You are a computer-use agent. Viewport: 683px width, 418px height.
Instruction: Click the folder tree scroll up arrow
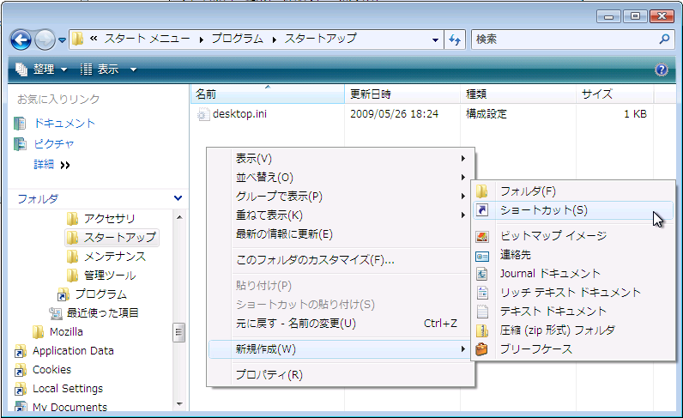click(179, 217)
